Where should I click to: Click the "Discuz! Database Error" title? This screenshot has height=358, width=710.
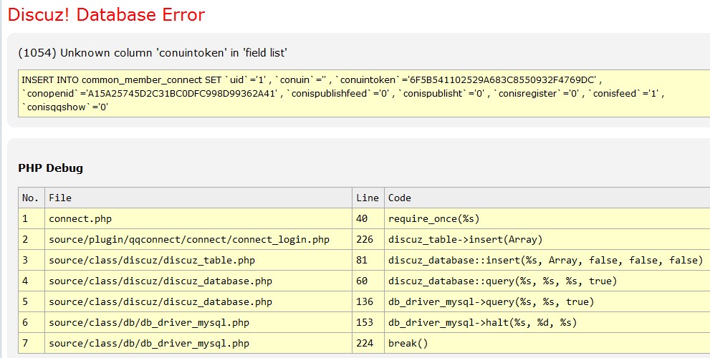(106, 15)
